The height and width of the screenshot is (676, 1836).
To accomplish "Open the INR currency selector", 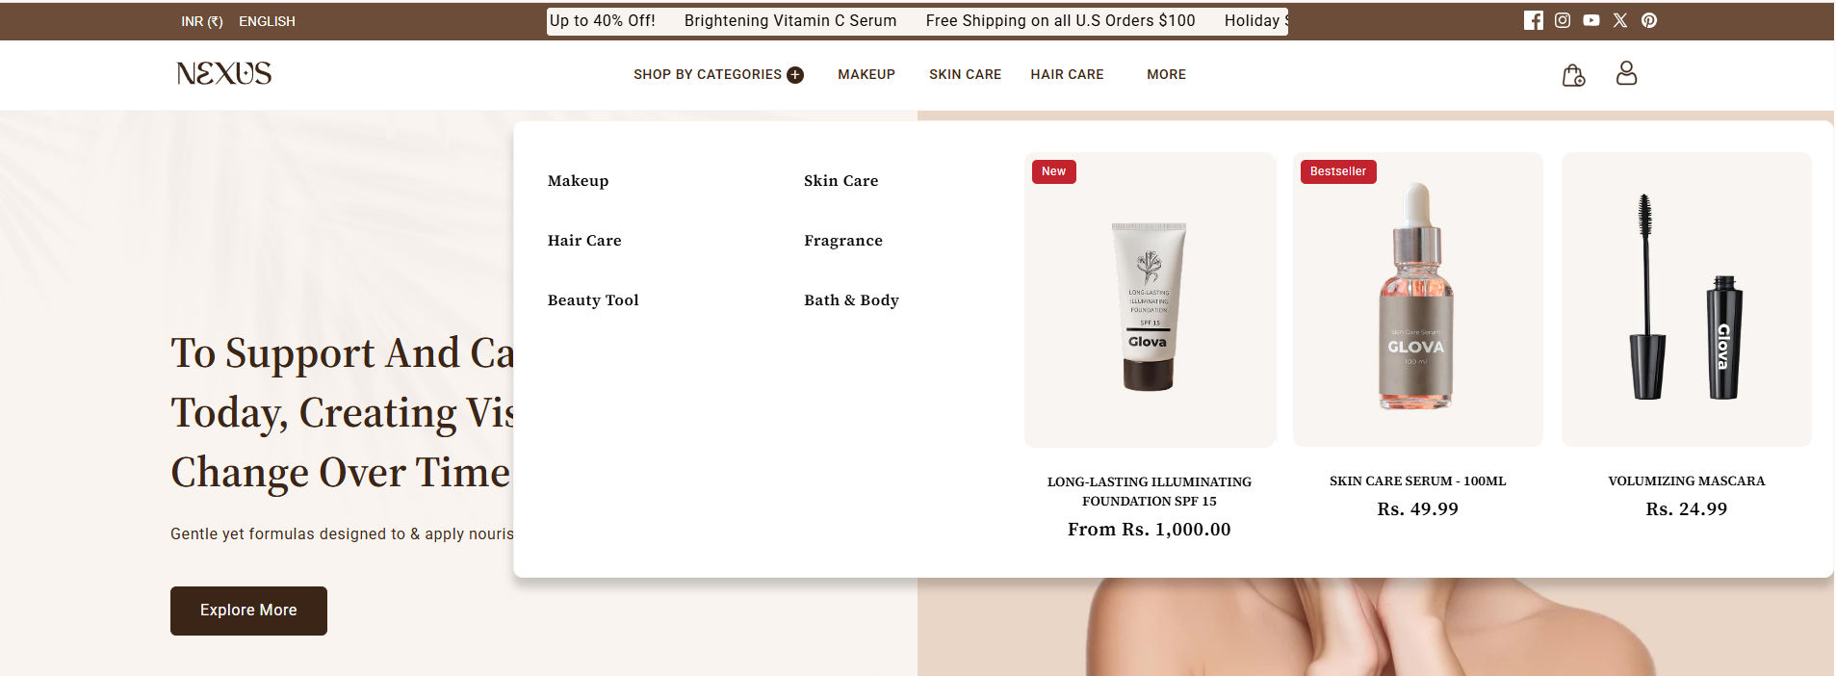I will [x=202, y=21].
